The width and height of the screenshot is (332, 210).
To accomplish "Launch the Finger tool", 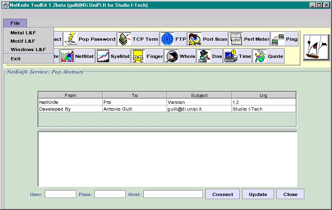I will pyautogui.click(x=147, y=56).
